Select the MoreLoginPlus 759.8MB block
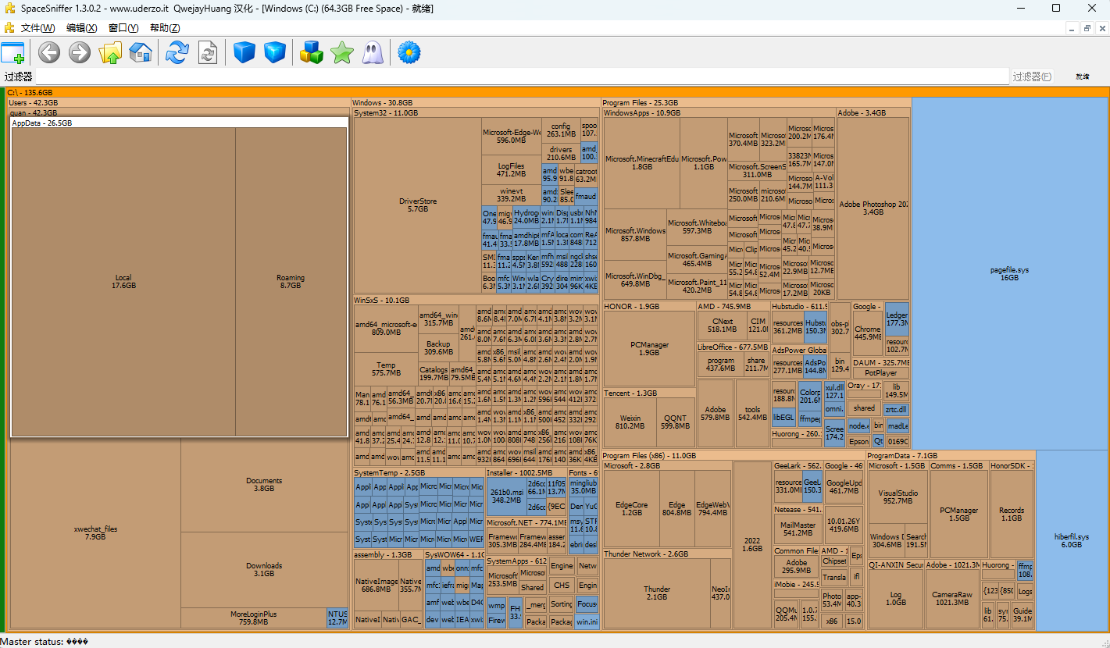The width and height of the screenshot is (1110, 648). pos(254,618)
